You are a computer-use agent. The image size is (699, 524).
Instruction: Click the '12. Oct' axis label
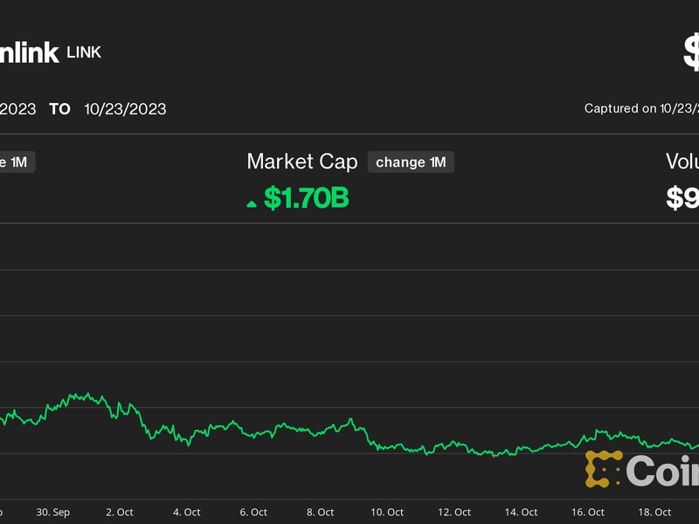(x=453, y=513)
